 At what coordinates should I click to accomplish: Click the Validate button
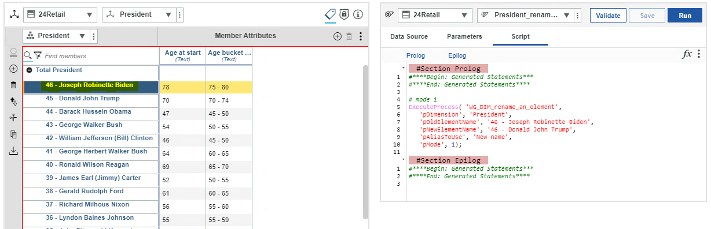(x=608, y=16)
